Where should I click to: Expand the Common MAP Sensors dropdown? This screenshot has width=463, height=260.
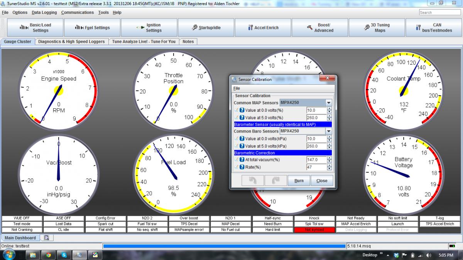328,103
